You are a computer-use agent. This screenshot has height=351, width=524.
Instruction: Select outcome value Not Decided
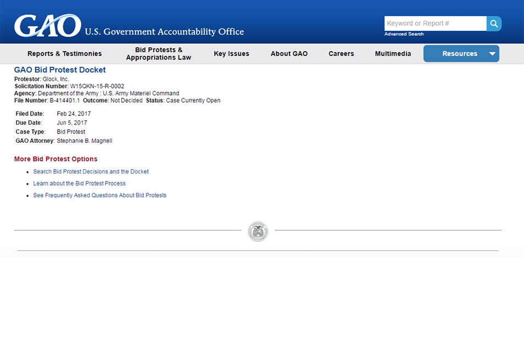tap(126, 101)
